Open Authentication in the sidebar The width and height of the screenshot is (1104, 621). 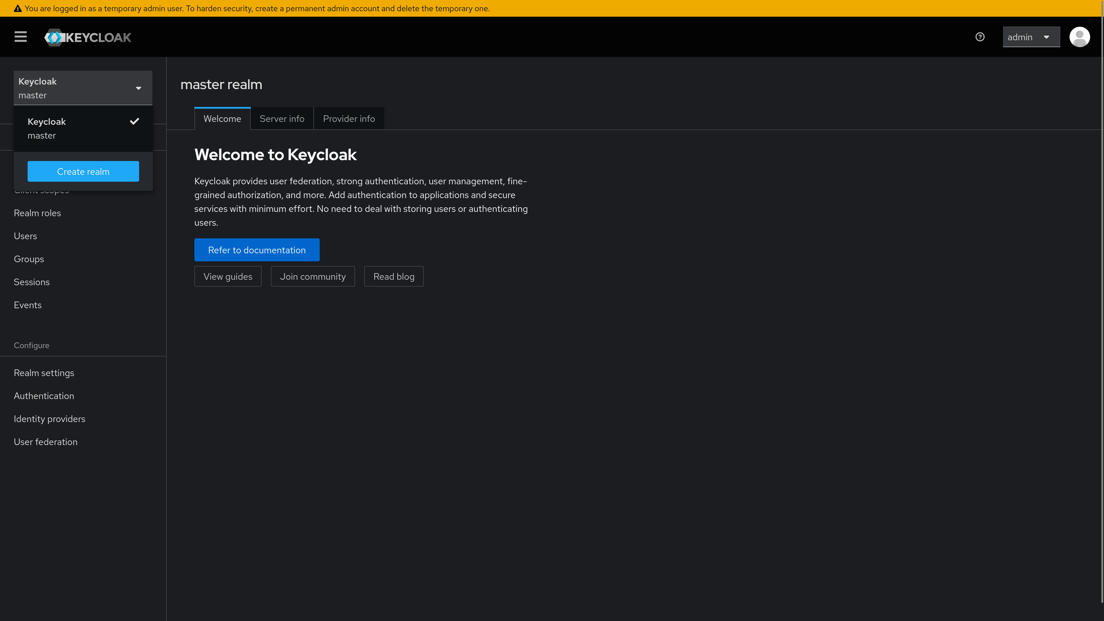click(x=83, y=396)
